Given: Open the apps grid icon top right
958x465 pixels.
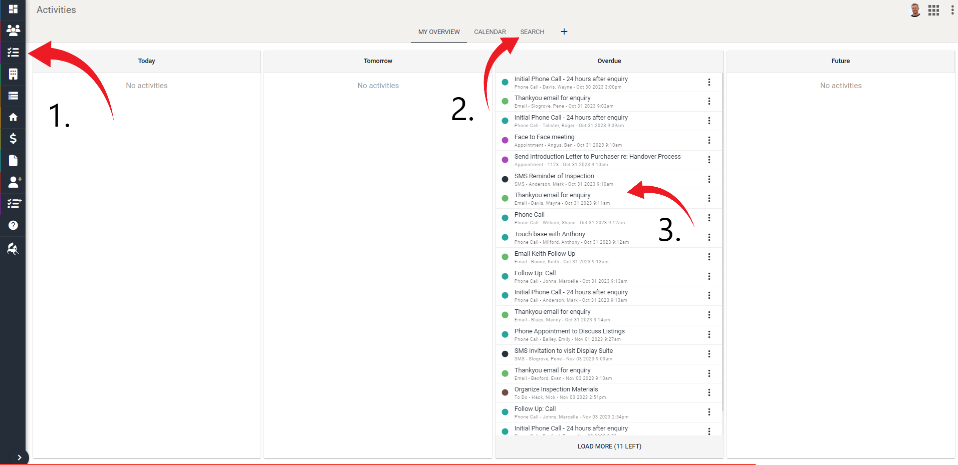Looking at the screenshot, I should click(933, 10).
